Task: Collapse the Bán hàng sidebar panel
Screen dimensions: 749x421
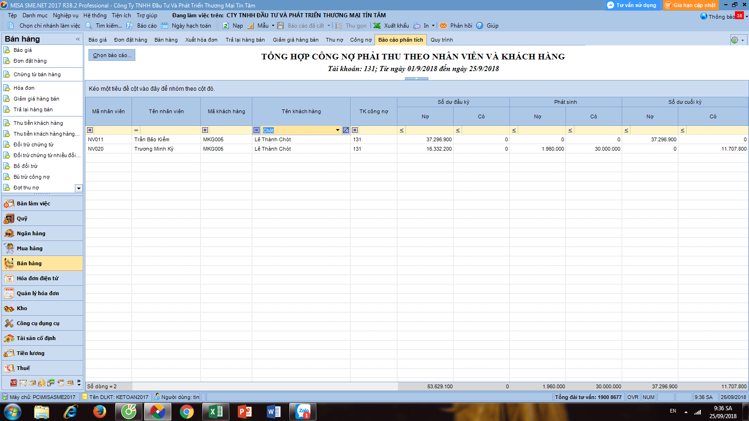Action: click(x=78, y=39)
